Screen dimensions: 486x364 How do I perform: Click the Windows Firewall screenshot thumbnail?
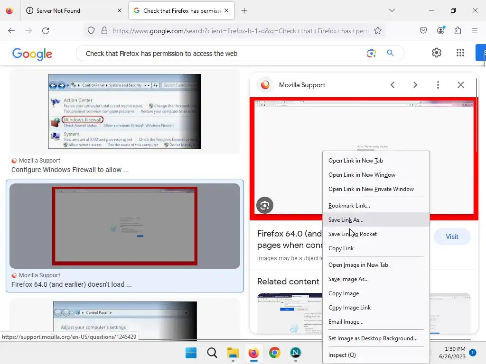[x=125, y=111]
